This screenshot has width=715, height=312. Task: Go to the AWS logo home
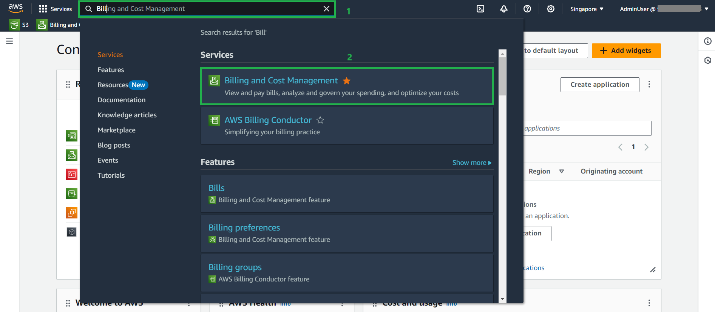[16, 8]
